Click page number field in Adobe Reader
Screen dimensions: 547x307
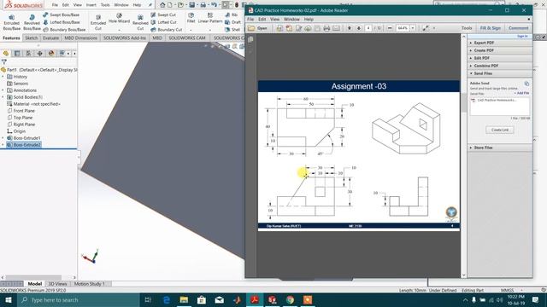coord(368,28)
